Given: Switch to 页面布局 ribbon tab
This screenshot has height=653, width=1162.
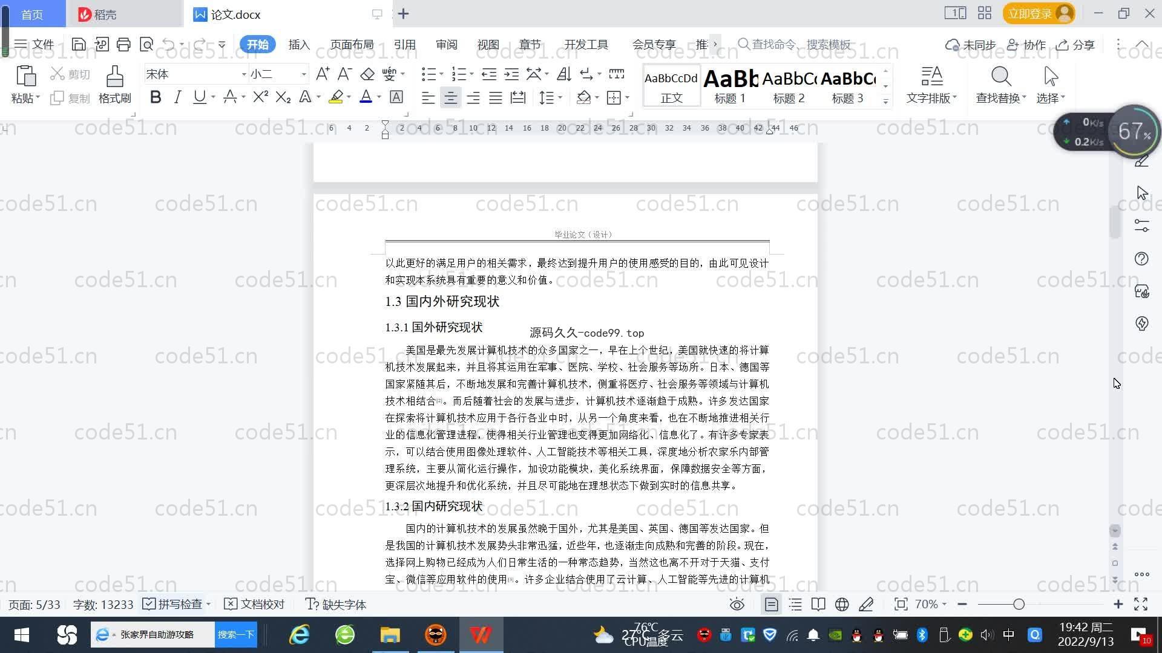Looking at the screenshot, I should coord(352,44).
